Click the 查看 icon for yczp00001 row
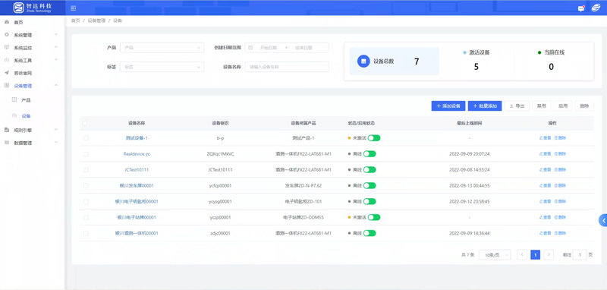This screenshot has height=290, width=607. coord(541,217)
